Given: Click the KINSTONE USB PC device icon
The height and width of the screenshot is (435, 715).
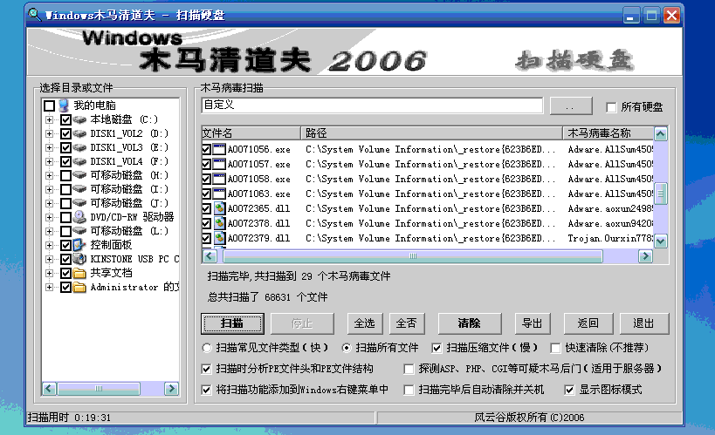Looking at the screenshot, I should tap(79, 259).
